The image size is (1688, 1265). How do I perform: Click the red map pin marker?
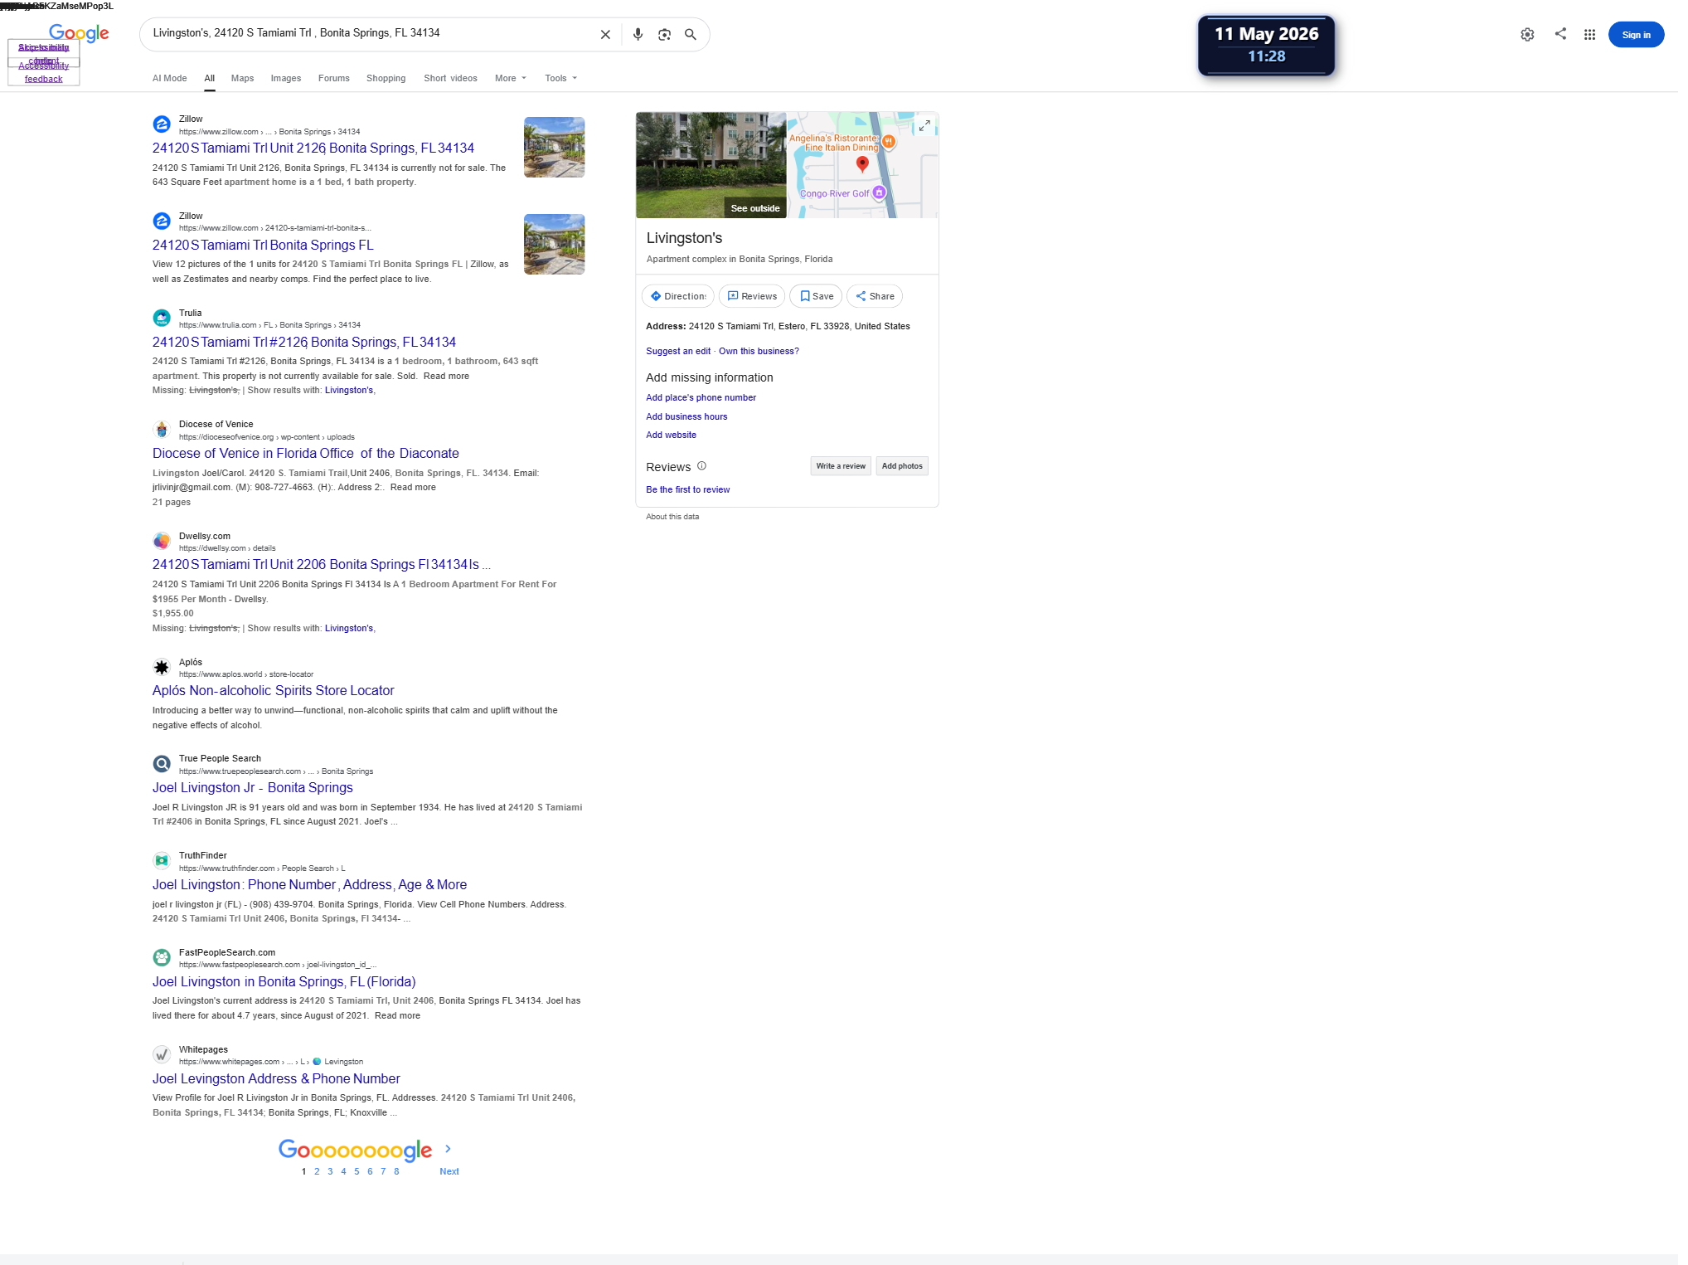click(x=862, y=163)
